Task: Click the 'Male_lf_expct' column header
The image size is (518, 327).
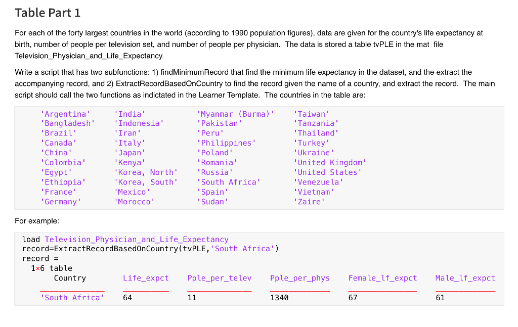Action: click(x=465, y=278)
